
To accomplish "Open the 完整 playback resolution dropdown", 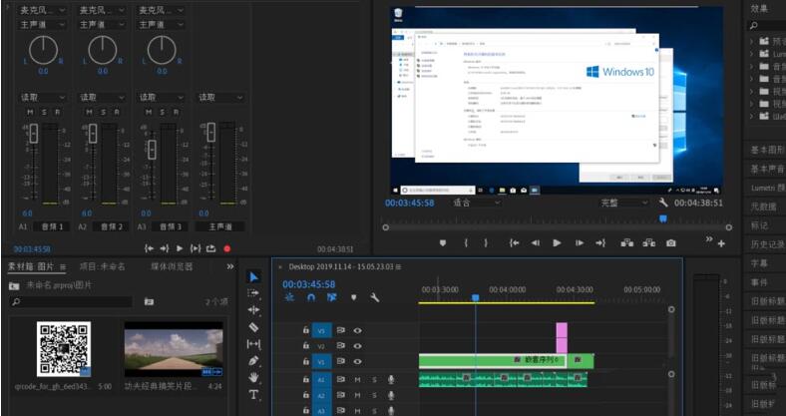I will (x=623, y=203).
